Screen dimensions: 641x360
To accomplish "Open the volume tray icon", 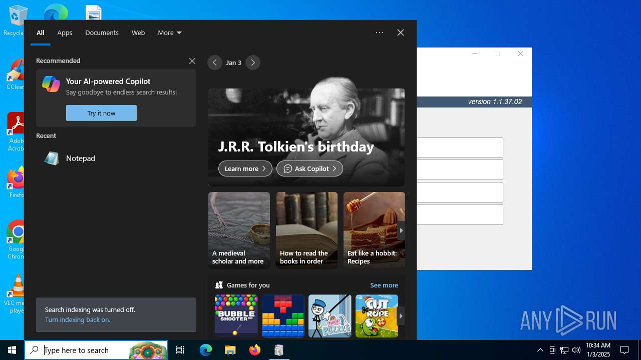I will click(x=576, y=350).
